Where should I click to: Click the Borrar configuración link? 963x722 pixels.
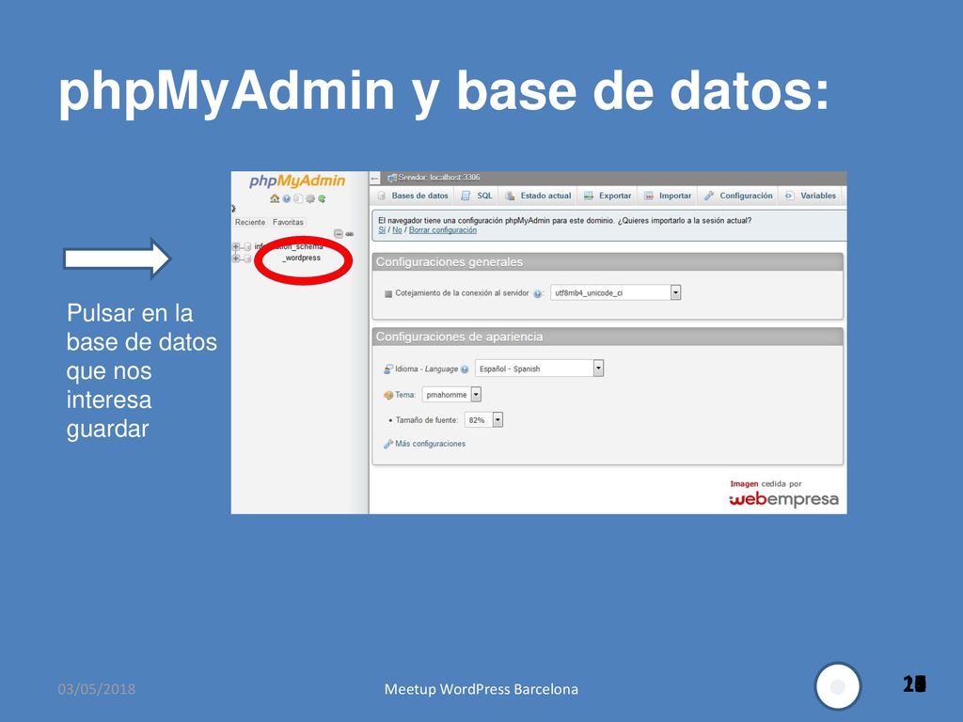point(443,230)
